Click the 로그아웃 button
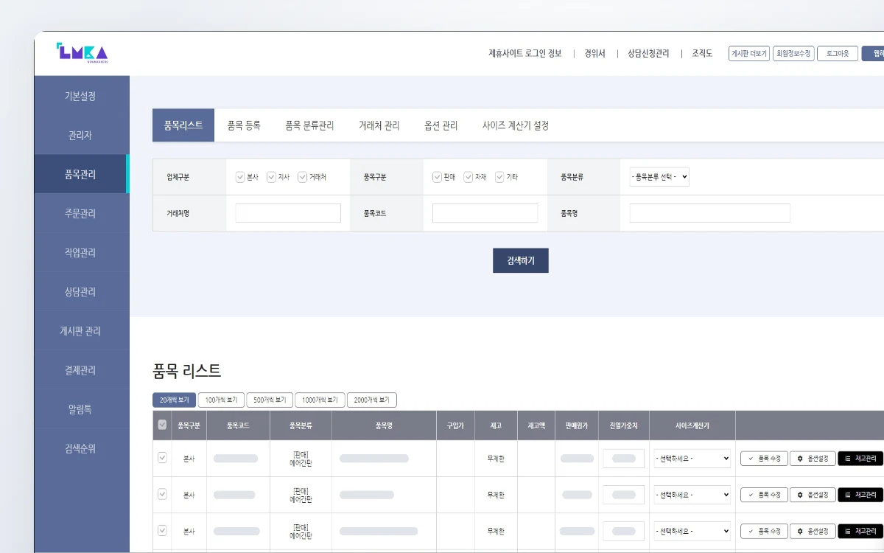This screenshot has height=553, width=884. coord(838,54)
